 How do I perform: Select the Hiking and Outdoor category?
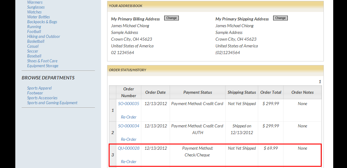pyautogui.click(x=44, y=36)
